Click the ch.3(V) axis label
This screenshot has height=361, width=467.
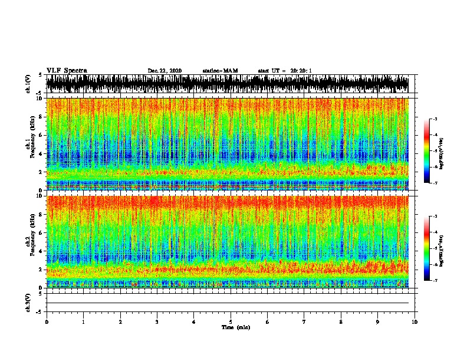point(28,303)
